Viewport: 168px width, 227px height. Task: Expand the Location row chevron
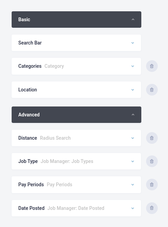132,90
